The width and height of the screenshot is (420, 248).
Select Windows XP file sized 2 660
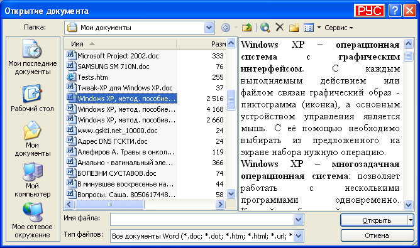tap(121, 120)
